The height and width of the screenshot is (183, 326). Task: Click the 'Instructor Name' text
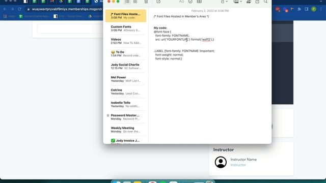click(x=243, y=159)
